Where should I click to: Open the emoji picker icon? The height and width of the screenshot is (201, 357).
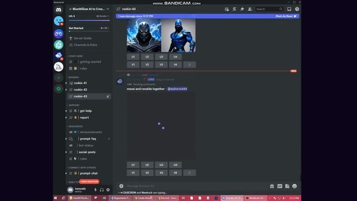[295, 186]
